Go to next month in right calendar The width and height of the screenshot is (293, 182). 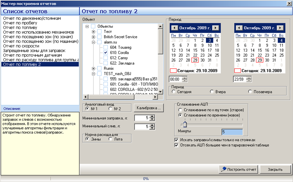coord(280,28)
